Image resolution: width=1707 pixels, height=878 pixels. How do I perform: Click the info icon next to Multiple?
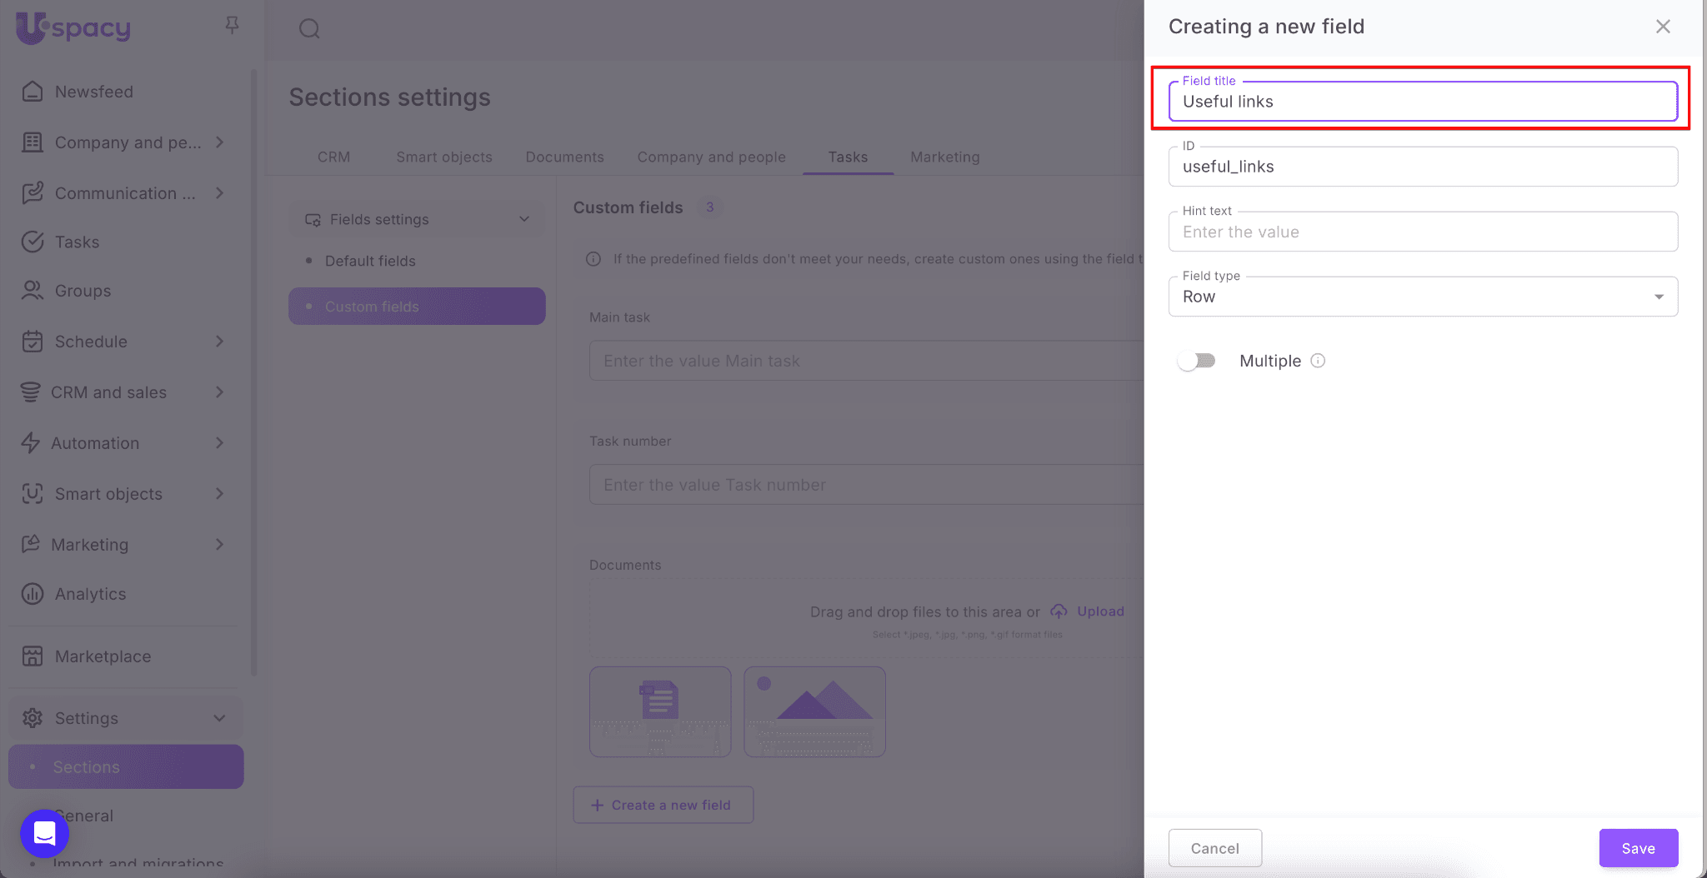1318,361
